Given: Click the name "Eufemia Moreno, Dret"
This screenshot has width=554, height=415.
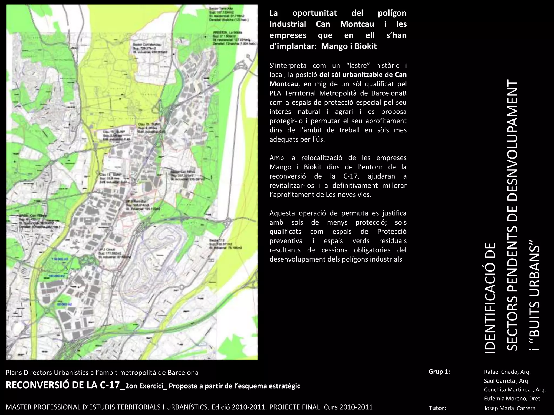Looking at the screenshot, I should point(512,399).
